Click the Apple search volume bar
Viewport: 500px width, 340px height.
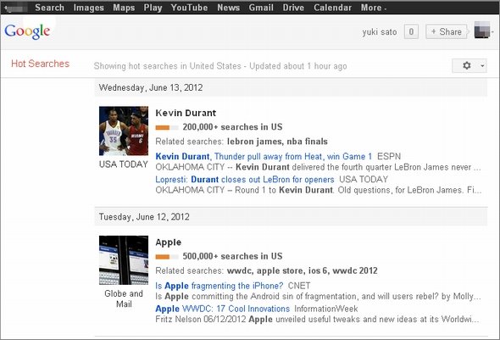coord(167,257)
